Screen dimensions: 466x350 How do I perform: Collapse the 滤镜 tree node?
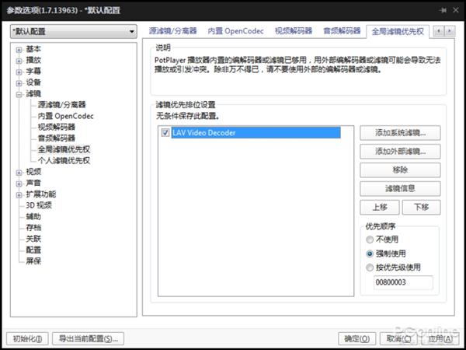pos(19,94)
